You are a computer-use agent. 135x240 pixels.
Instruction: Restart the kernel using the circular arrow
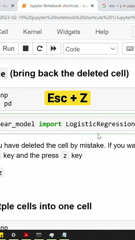pos(39,49)
